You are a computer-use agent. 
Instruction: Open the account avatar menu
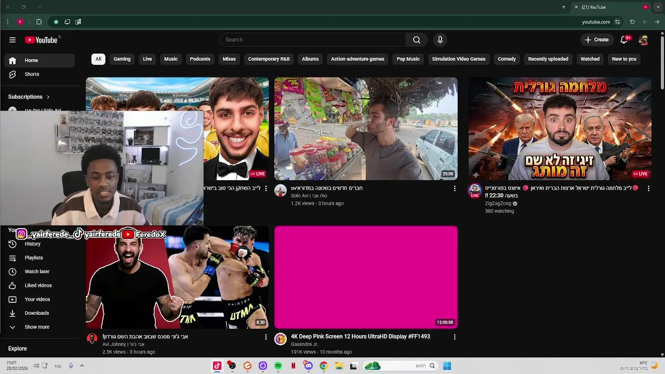pos(643,40)
